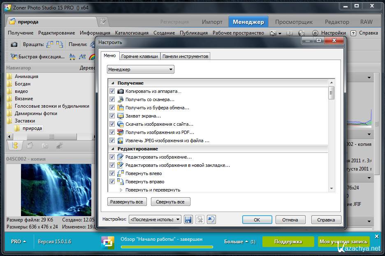
Task: Toggle the Захват экрана checkbox
Action: [x=112, y=116]
